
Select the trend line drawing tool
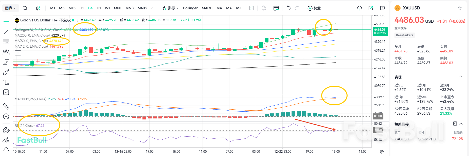(6, 32)
